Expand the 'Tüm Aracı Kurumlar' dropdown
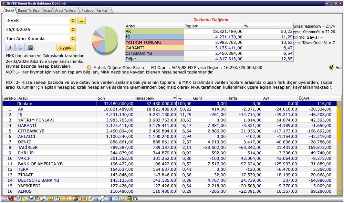This screenshot has width=344, height=203. [x=73, y=39]
